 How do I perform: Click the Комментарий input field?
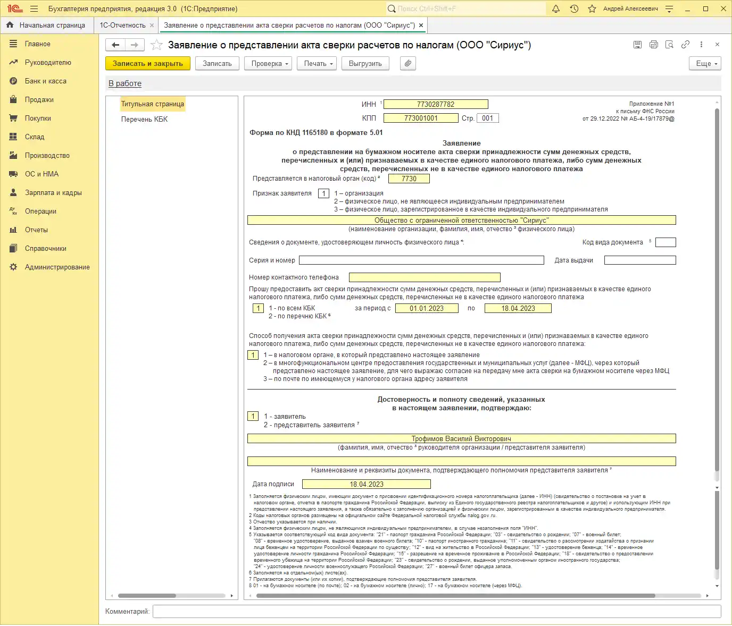(437, 611)
